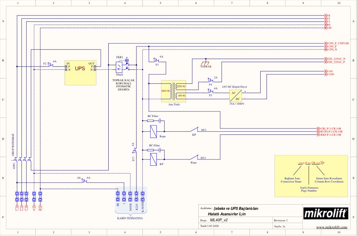The image size is (357, 236).
Task: Click the AC/DC bridge diode block
Action: pos(236,96)
